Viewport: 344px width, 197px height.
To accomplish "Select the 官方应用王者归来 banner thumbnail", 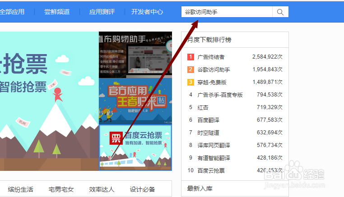I will [x=135, y=101].
